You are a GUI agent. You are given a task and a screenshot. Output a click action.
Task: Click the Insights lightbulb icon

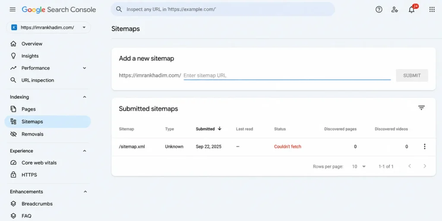(x=13, y=56)
